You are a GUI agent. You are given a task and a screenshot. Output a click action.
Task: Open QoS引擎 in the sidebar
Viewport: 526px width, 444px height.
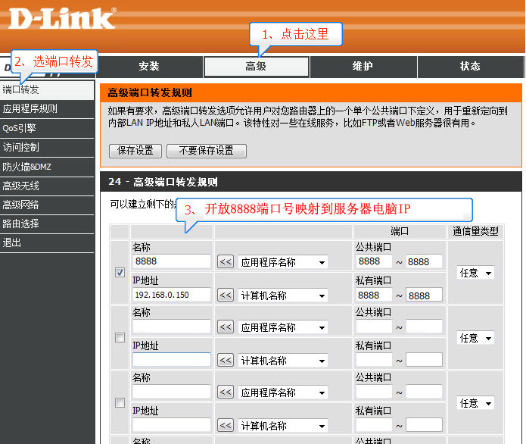20,128
